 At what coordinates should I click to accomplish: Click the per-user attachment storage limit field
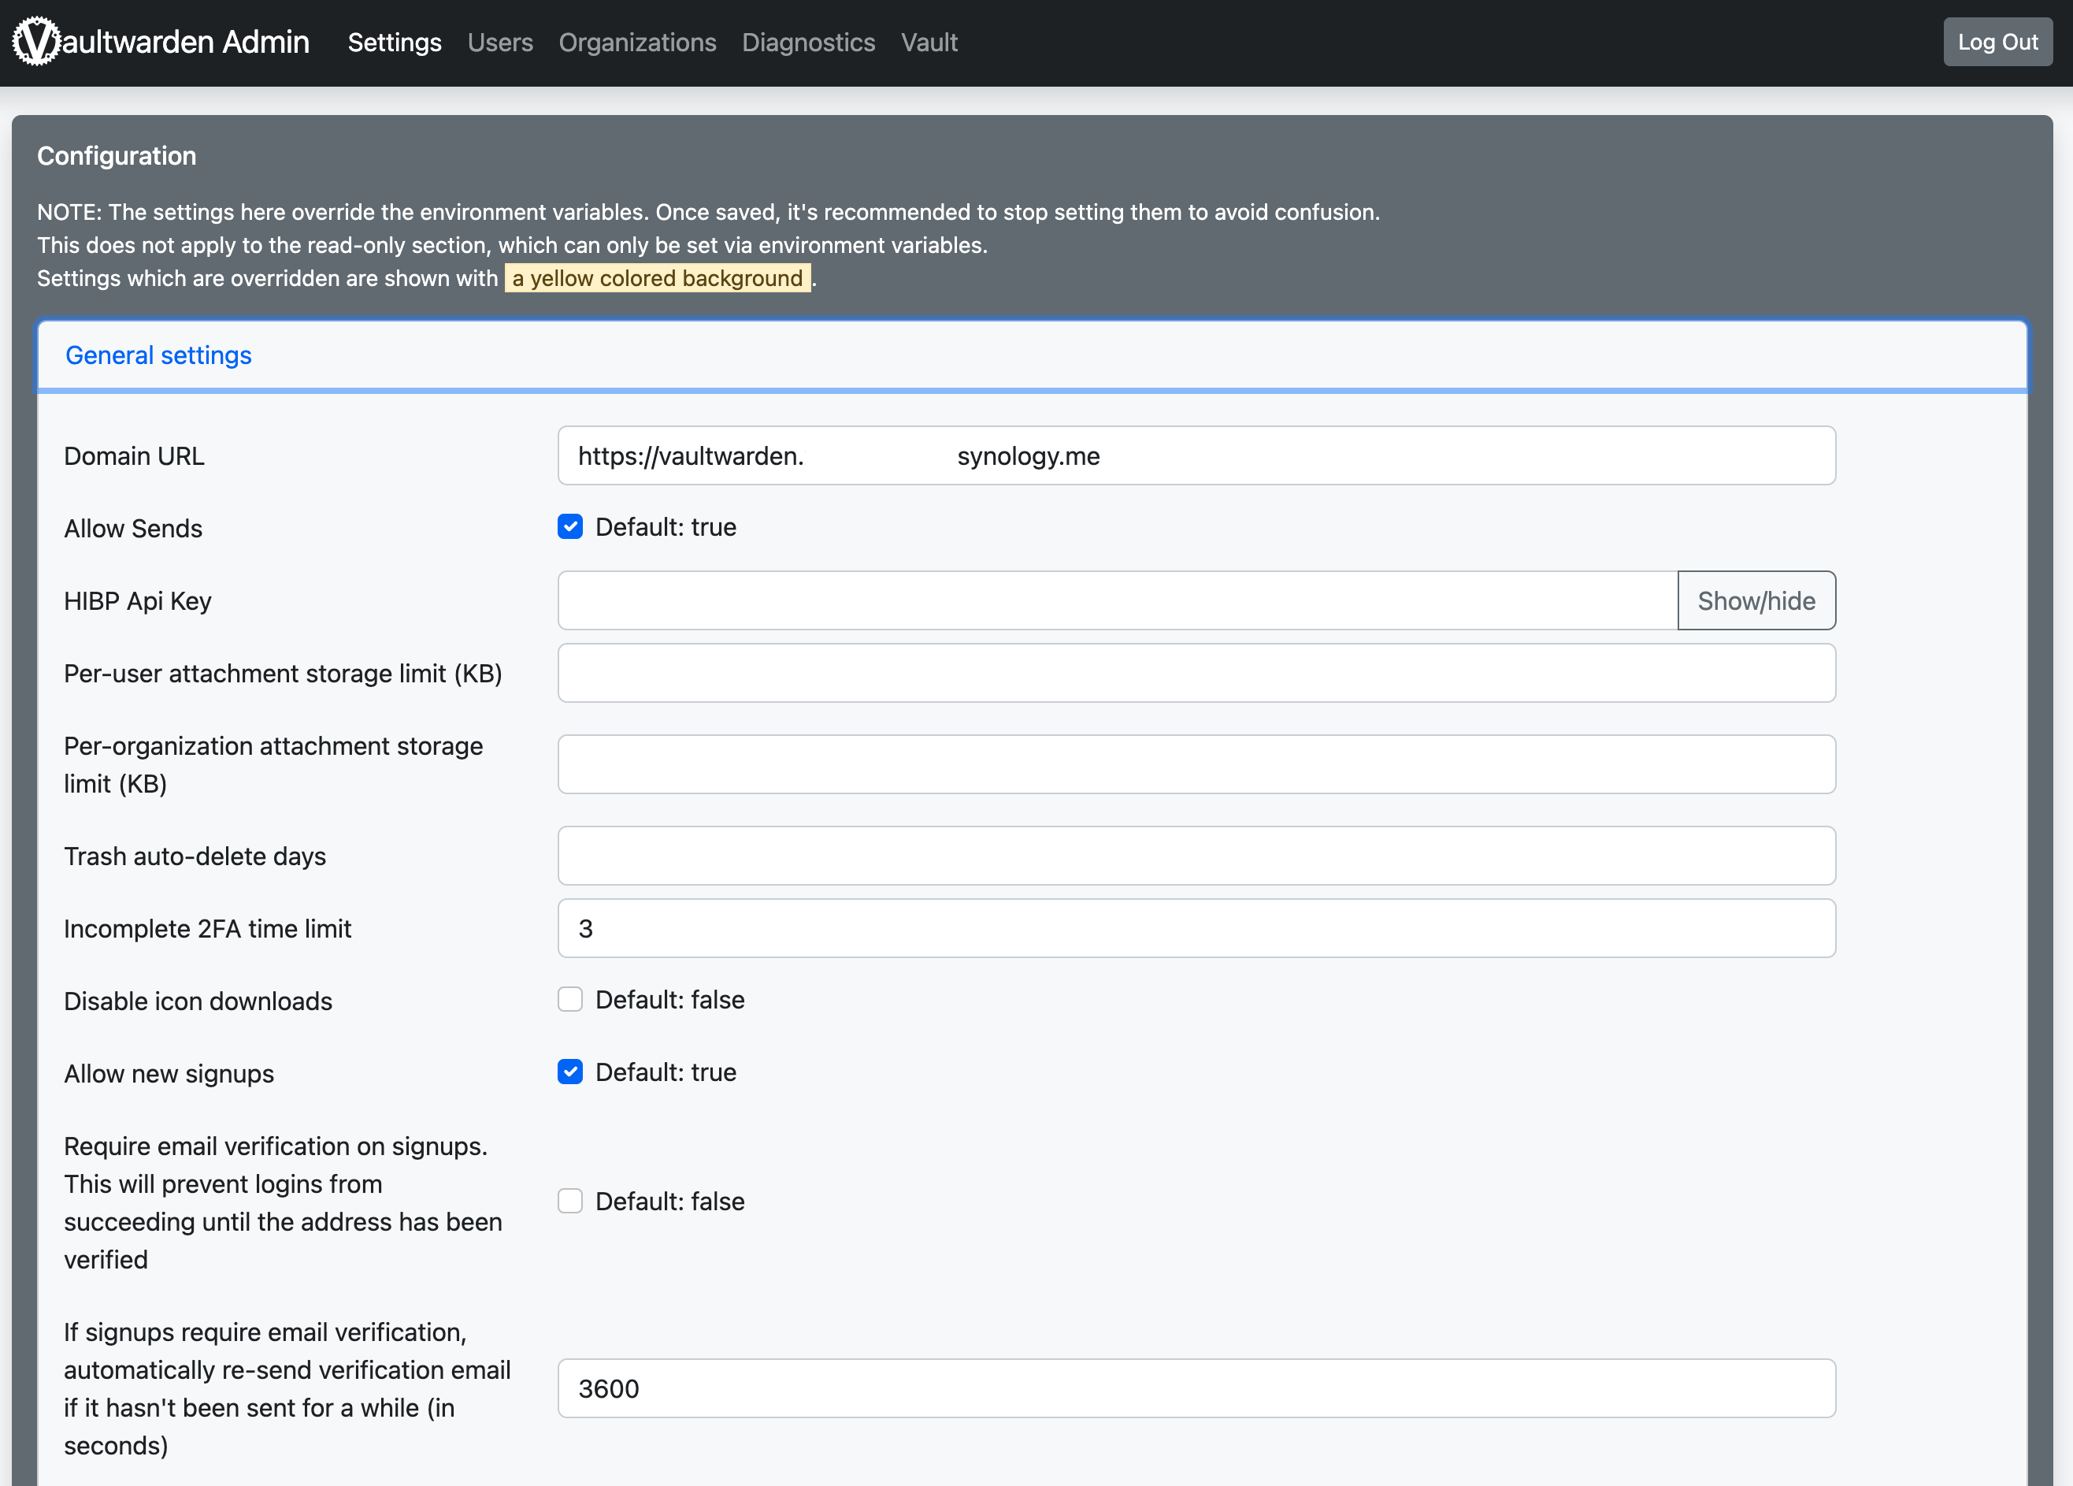point(1196,673)
